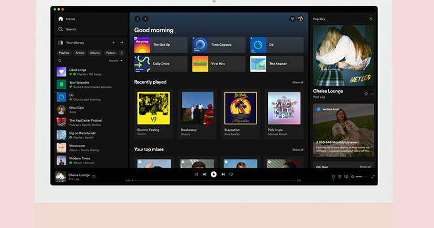Like Chaise Lounge in the bottom bar
Image resolution: width=434 pixels, height=228 pixels.
(x=94, y=177)
